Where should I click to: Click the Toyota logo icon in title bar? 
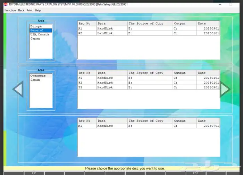pyautogui.click(x=6, y=4)
